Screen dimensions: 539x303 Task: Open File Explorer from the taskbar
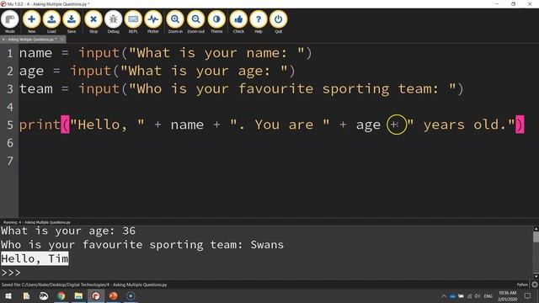pyautogui.click(x=78, y=295)
